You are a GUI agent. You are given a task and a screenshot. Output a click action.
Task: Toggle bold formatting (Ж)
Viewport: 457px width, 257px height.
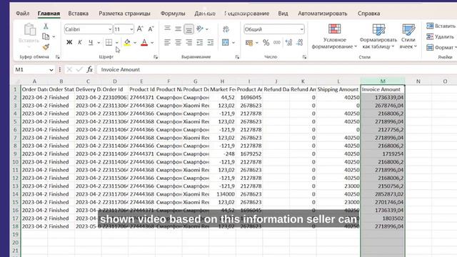[x=69, y=43]
